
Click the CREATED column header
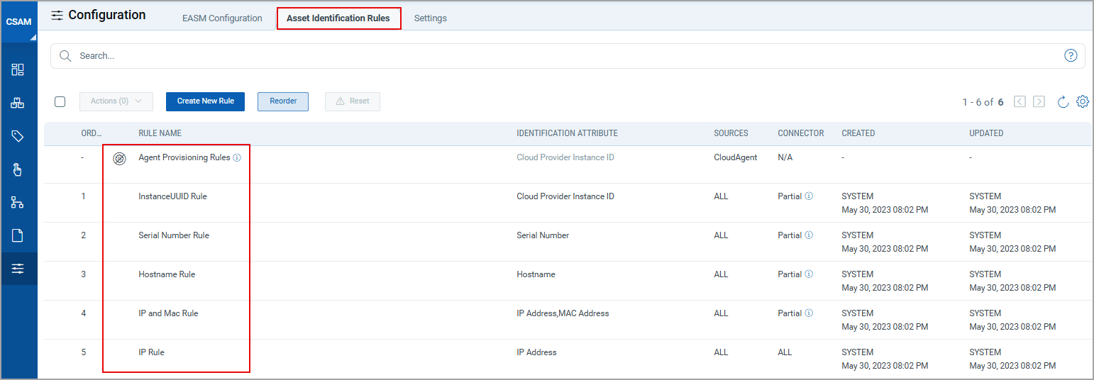pyautogui.click(x=858, y=133)
